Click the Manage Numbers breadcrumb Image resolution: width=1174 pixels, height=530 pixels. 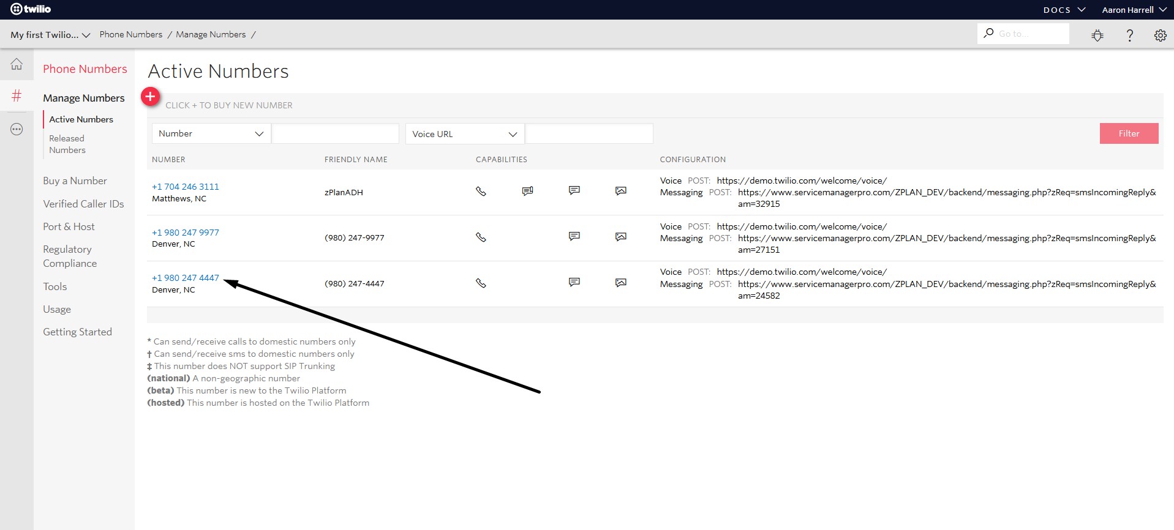(211, 34)
